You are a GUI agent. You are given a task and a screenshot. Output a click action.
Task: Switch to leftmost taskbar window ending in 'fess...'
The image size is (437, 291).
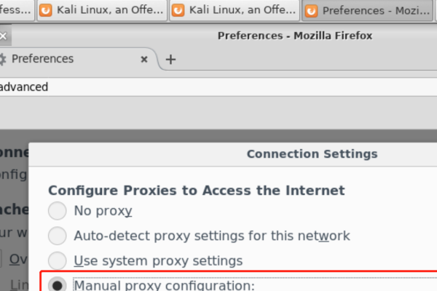pos(15,11)
